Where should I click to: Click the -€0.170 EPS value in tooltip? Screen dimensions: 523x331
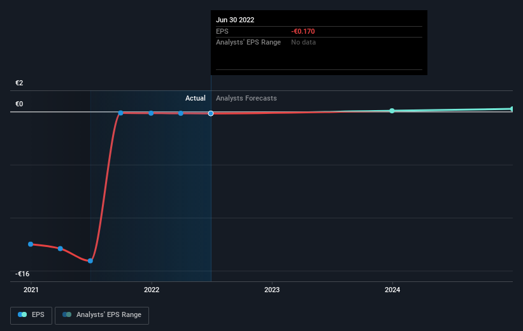[303, 31]
